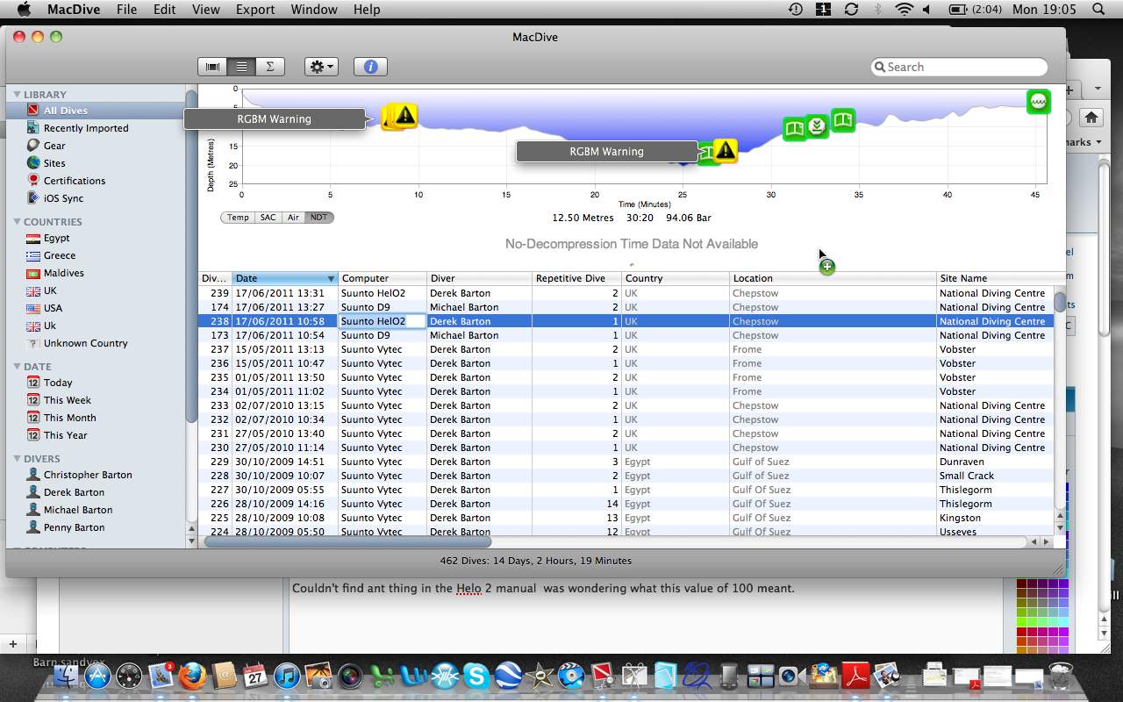Viewport: 1123px width, 702px height.
Task: Click the RGBM warning marker near 9 minutes
Action: point(404,116)
